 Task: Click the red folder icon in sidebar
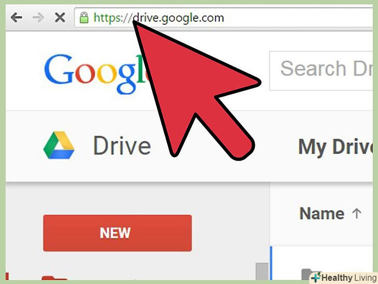coord(55,278)
